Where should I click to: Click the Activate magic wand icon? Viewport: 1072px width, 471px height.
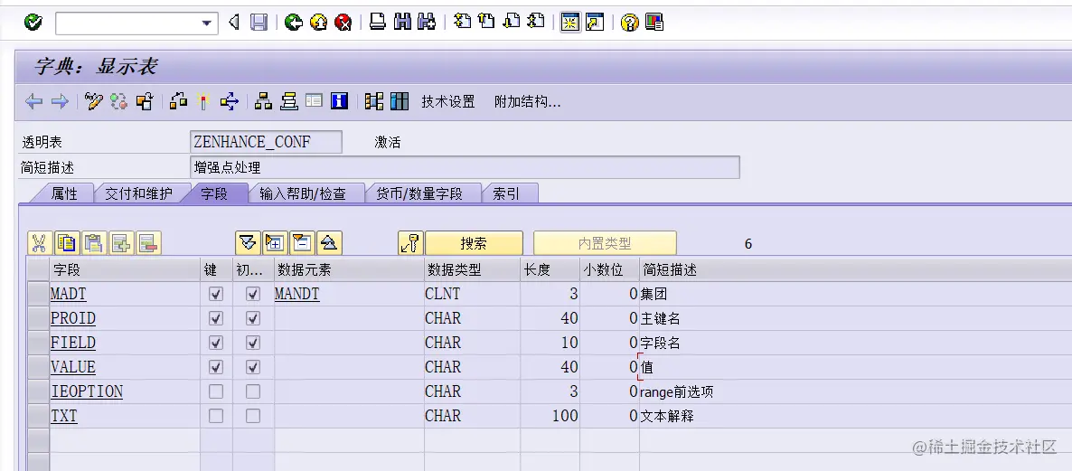[203, 102]
